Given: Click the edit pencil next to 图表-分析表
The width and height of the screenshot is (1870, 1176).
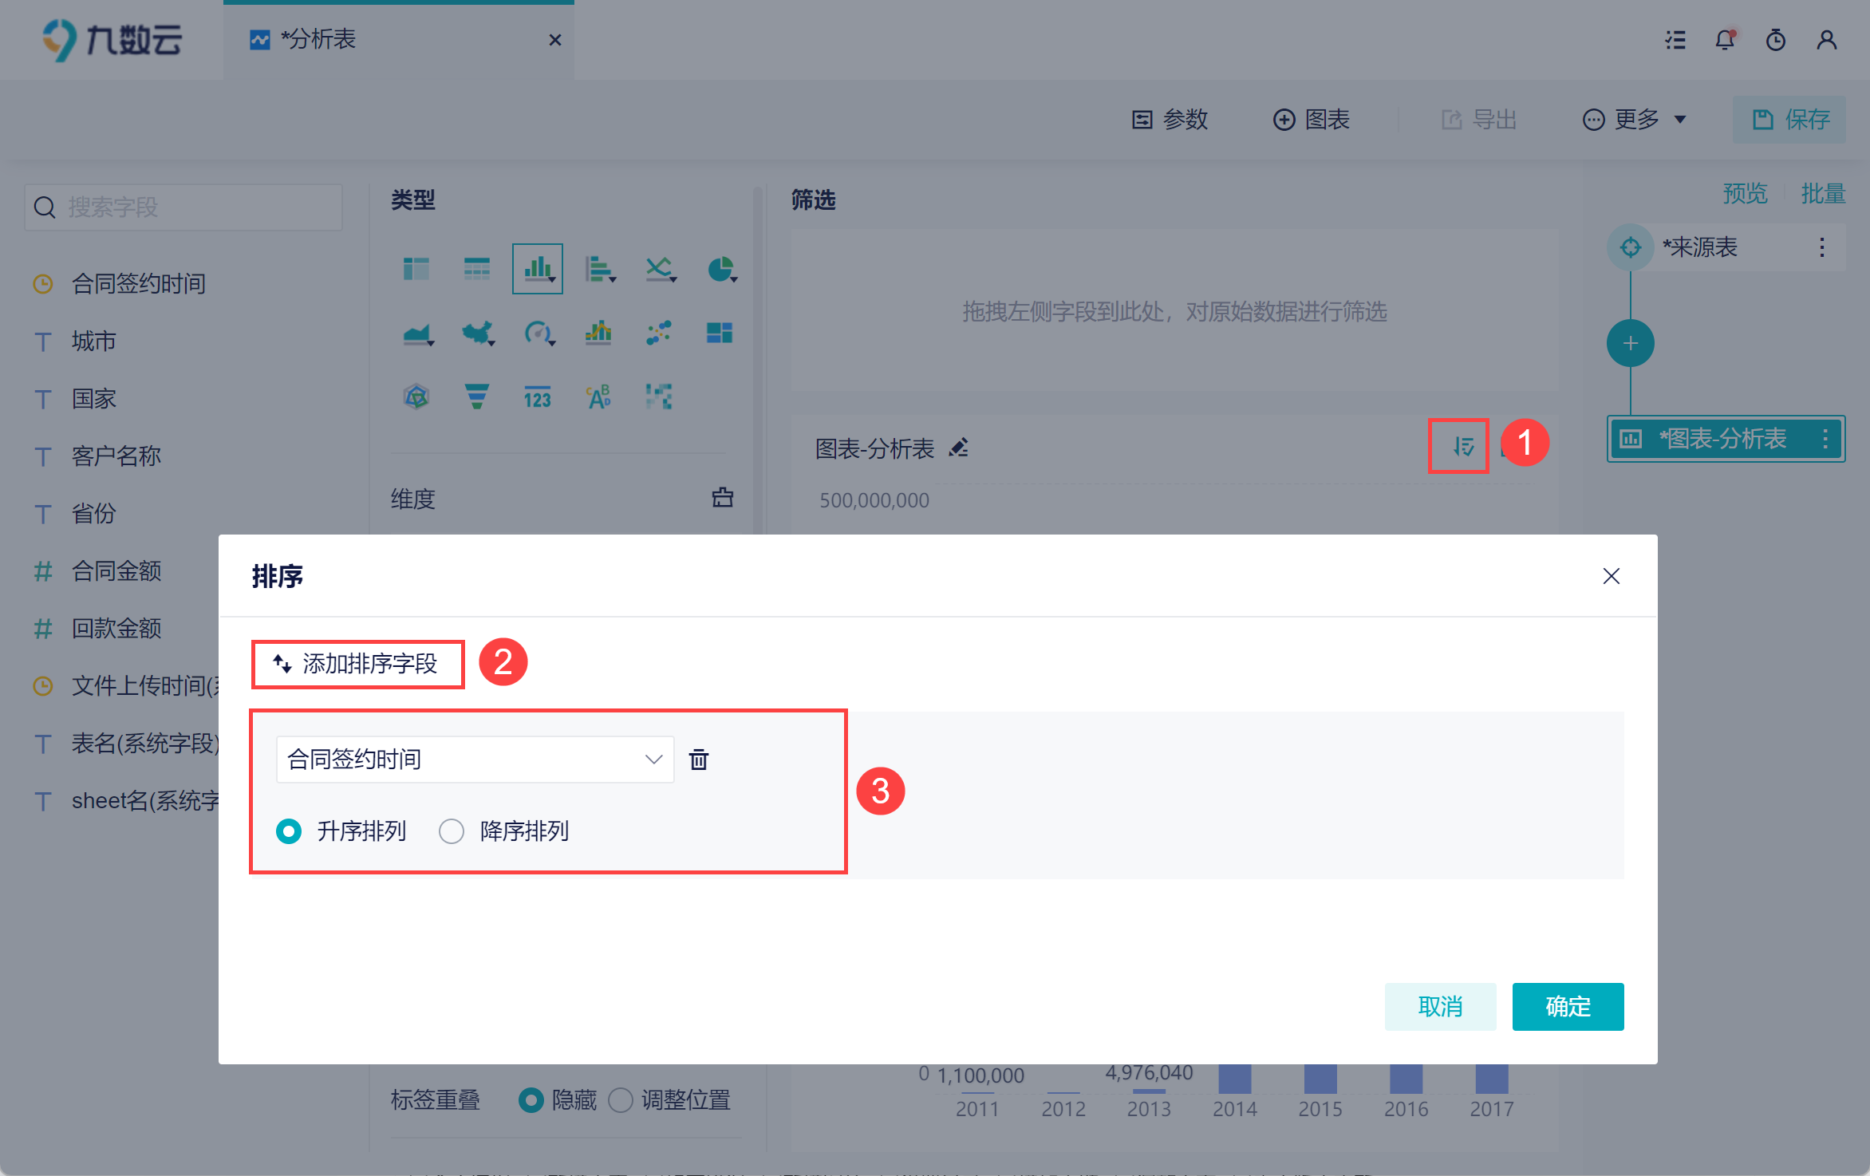Looking at the screenshot, I should (959, 448).
